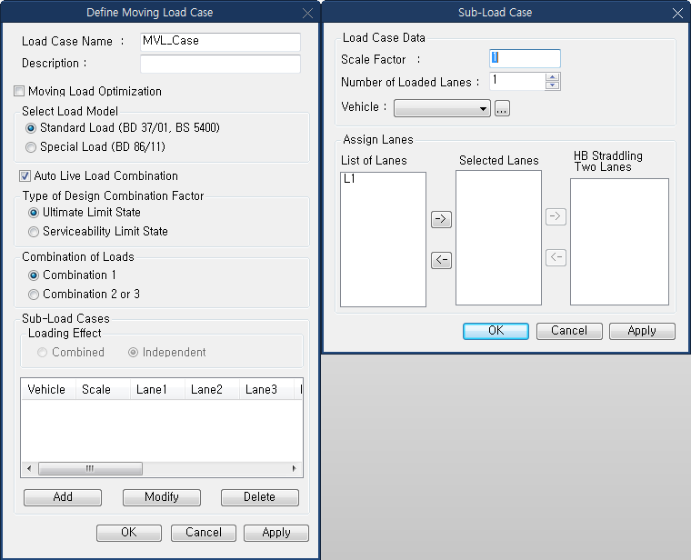The width and height of the screenshot is (691, 560).
Task: Select lane L1 in List of Lanes
Action: pyautogui.click(x=350, y=180)
